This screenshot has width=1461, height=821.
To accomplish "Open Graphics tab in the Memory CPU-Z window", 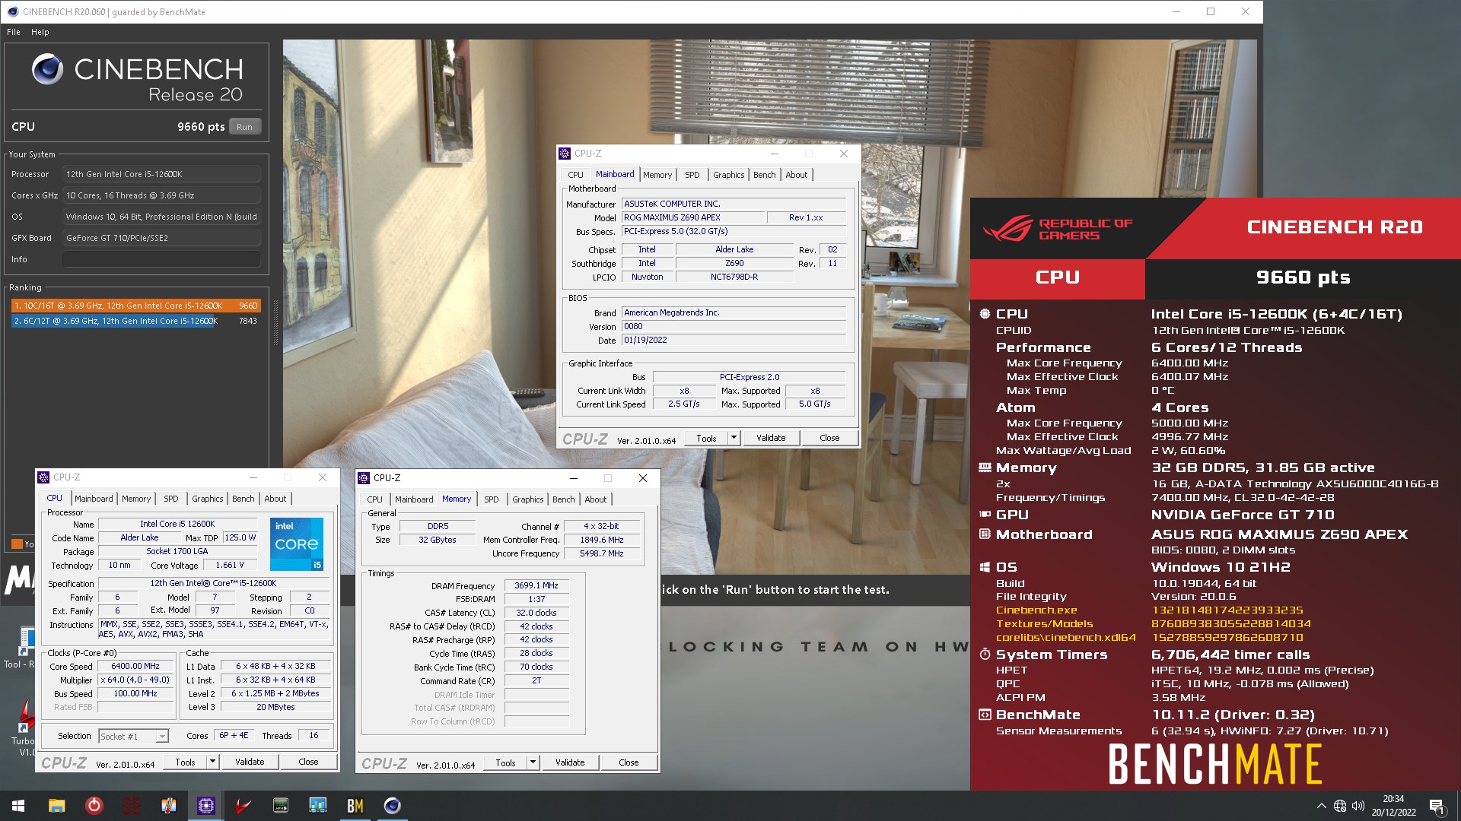I will click(x=528, y=499).
